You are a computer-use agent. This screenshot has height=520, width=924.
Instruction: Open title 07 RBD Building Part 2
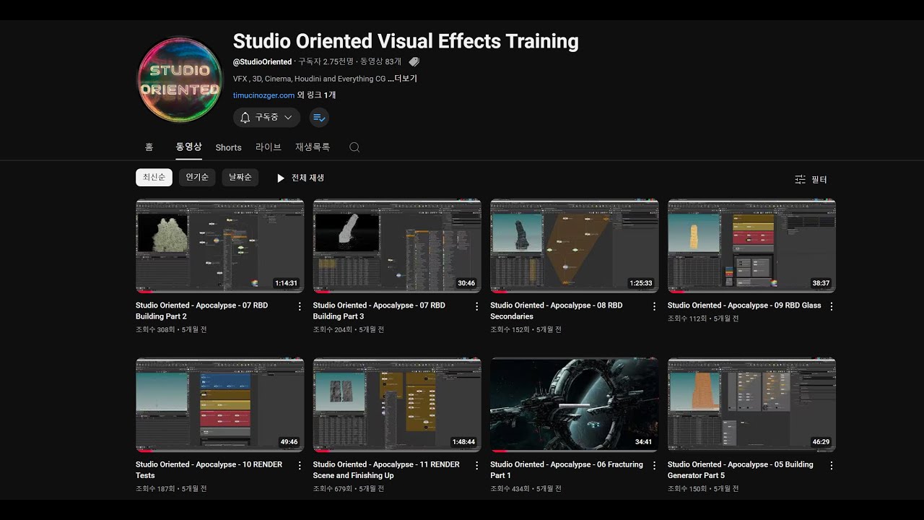(x=201, y=311)
